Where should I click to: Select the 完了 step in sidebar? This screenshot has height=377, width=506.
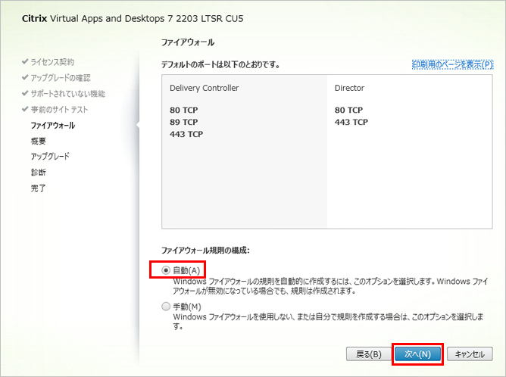point(39,188)
